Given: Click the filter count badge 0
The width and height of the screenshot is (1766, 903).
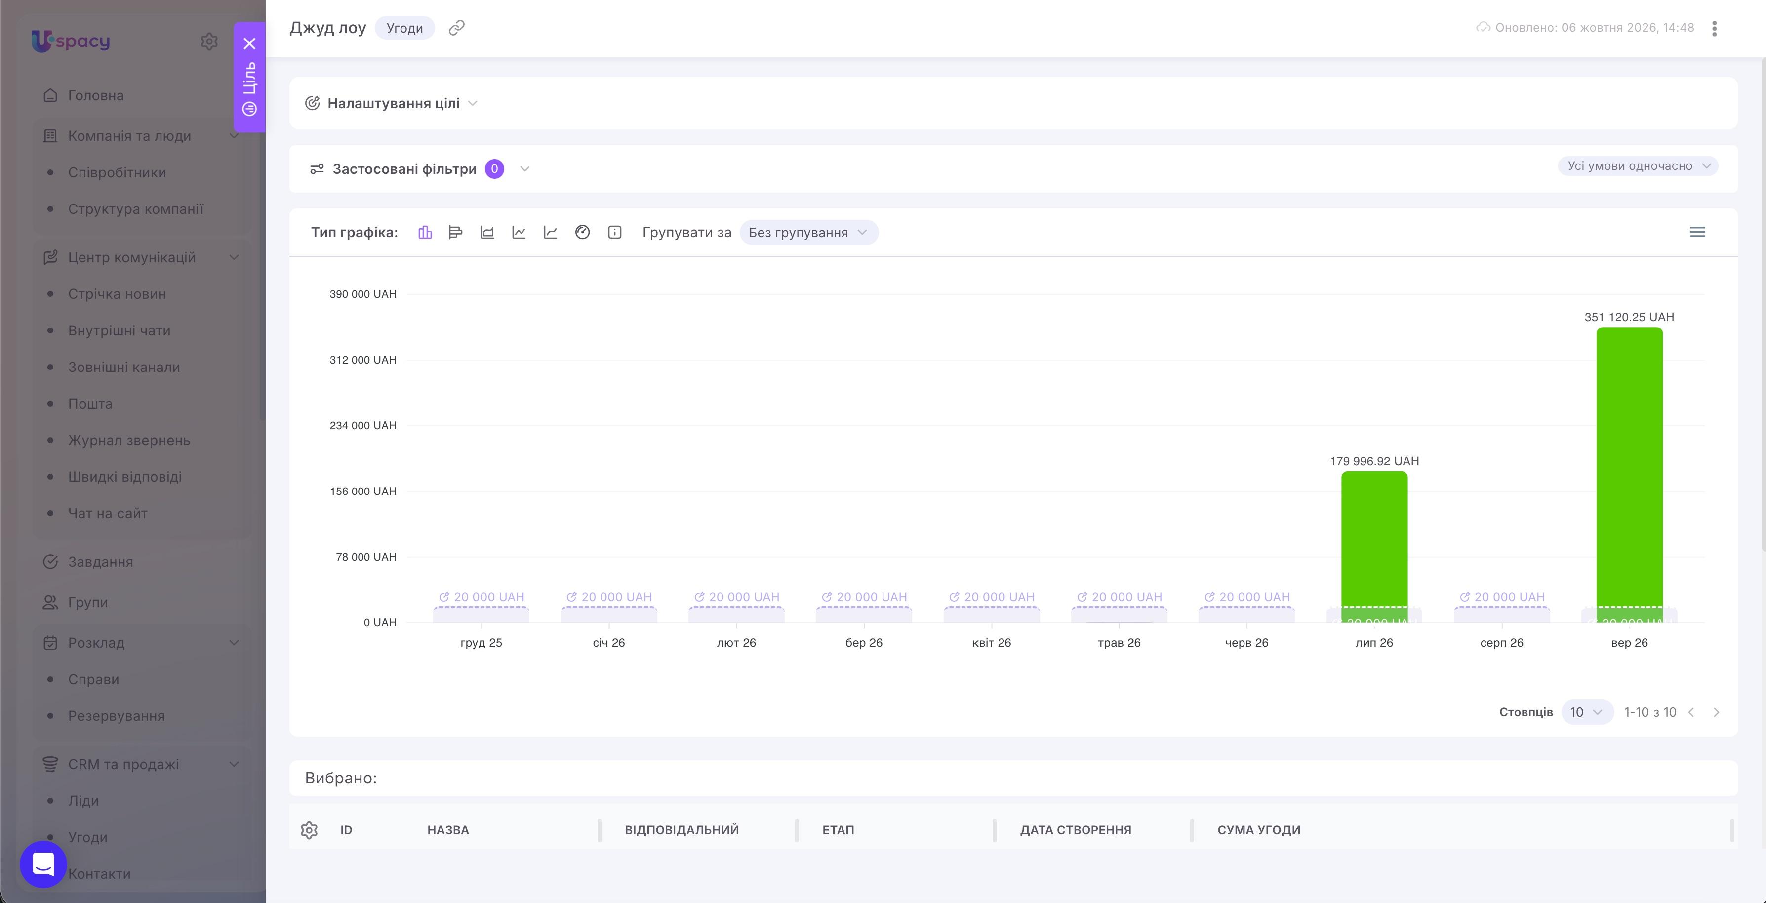Looking at the screenshot, I should tap(494, 168).
